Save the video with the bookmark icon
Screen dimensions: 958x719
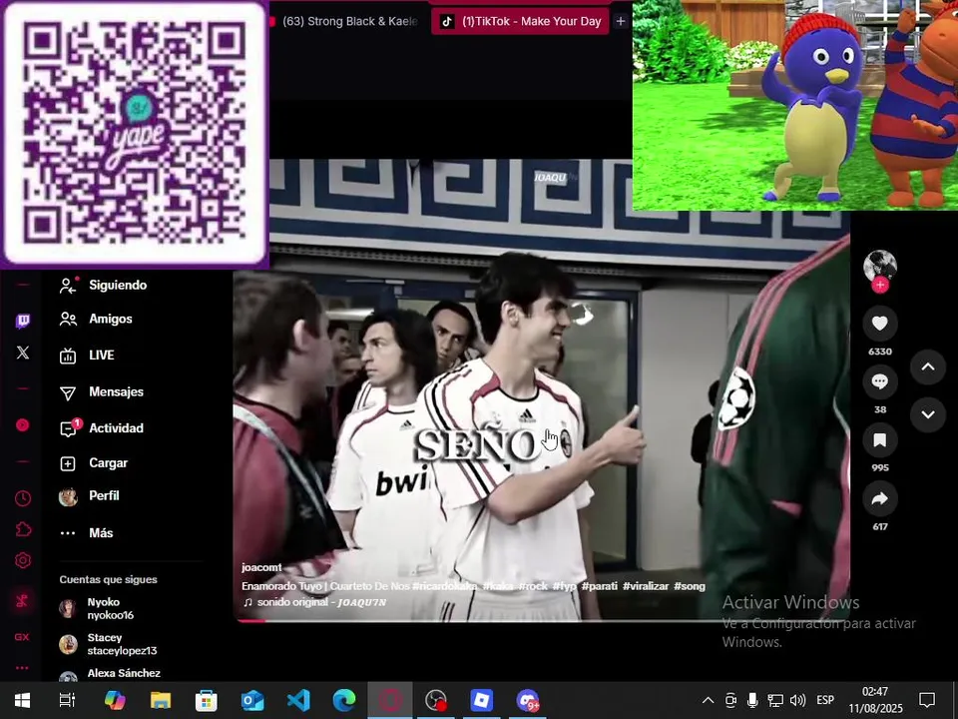(x=880, y=440)
